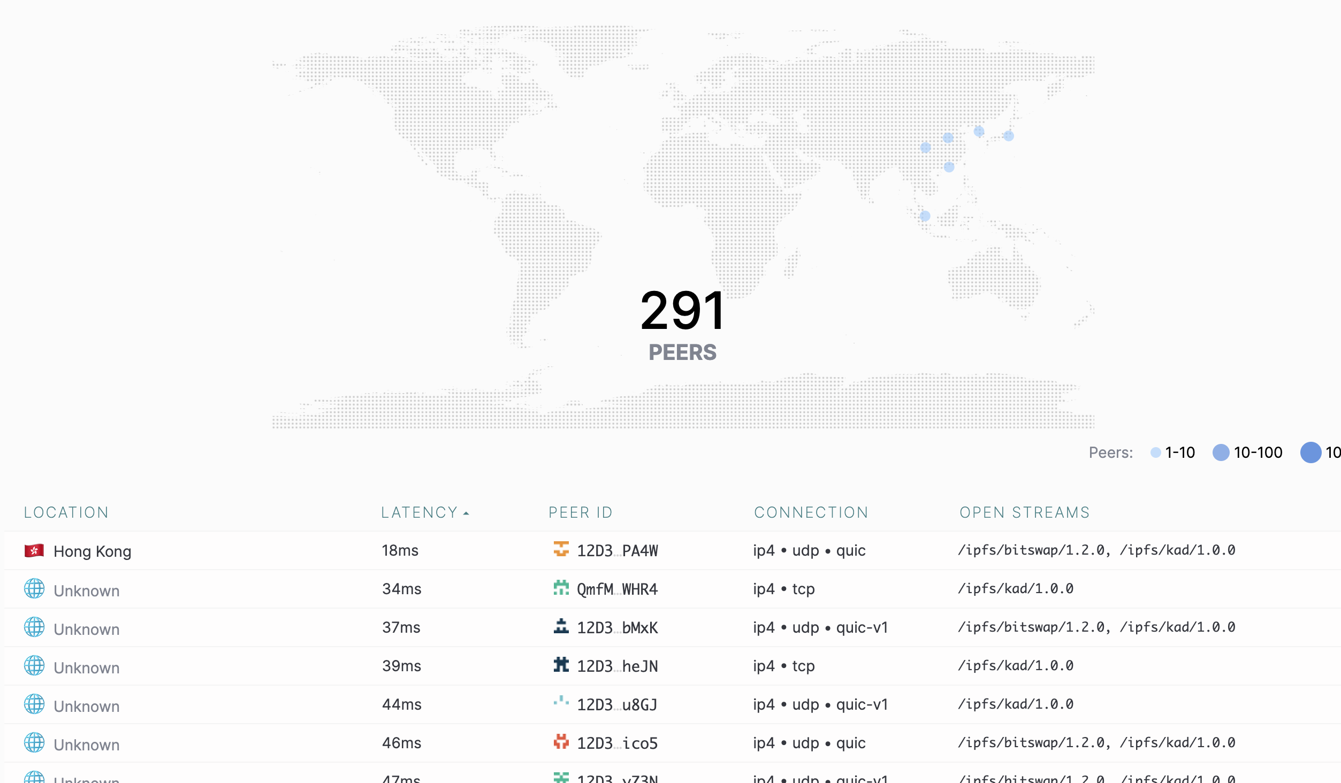
Task: Select the peer ID text QmfM...WHR4
Action: (x=618, y=589)
